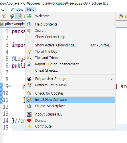Click the 'Contribute' label text

click(43, 126)
